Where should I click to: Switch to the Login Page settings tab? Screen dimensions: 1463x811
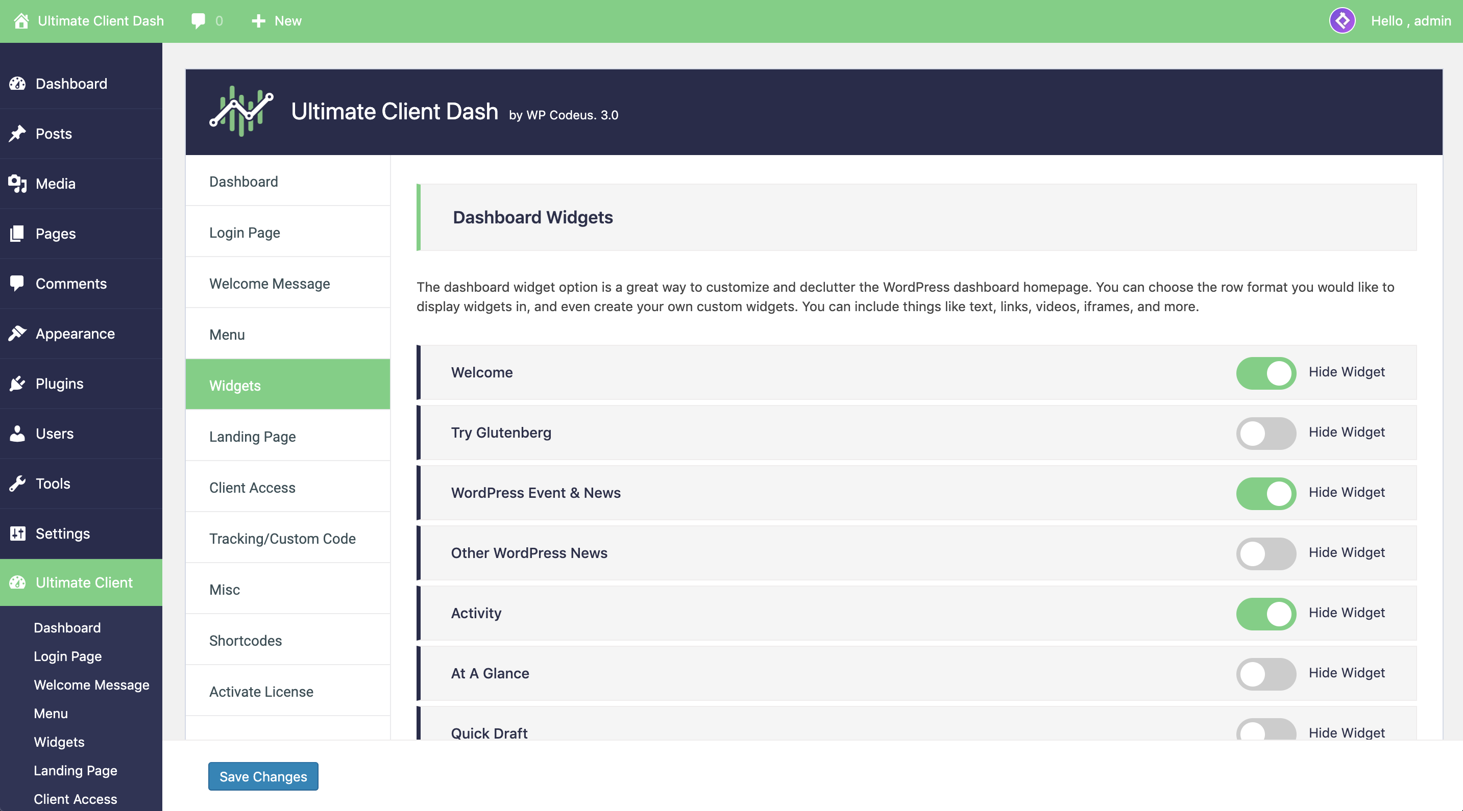pyautogui.click(x=245, y=233)
